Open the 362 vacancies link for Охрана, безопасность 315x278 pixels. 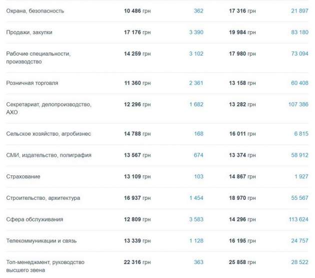coord(198,11)
